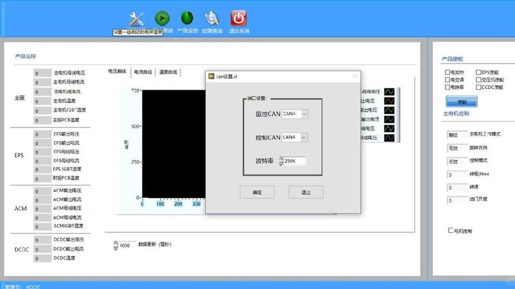The image size is (515, 289).
Task: Open 故障查询 fault query icon
Action: [212, 18]
